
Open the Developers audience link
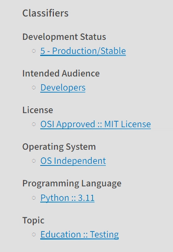[x=63, y=88]
